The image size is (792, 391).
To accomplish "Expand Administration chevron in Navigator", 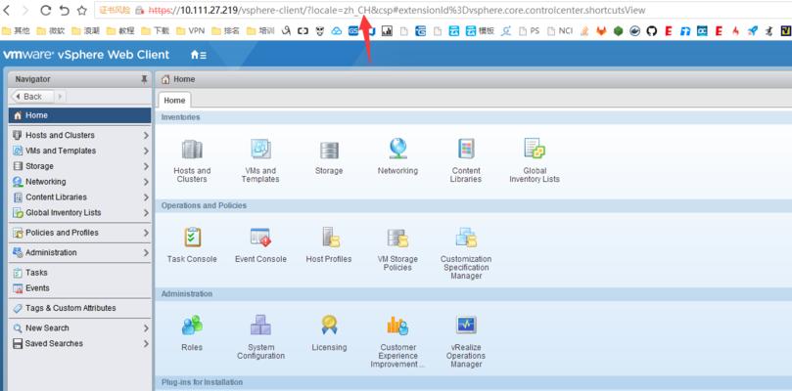I will 146,253.
